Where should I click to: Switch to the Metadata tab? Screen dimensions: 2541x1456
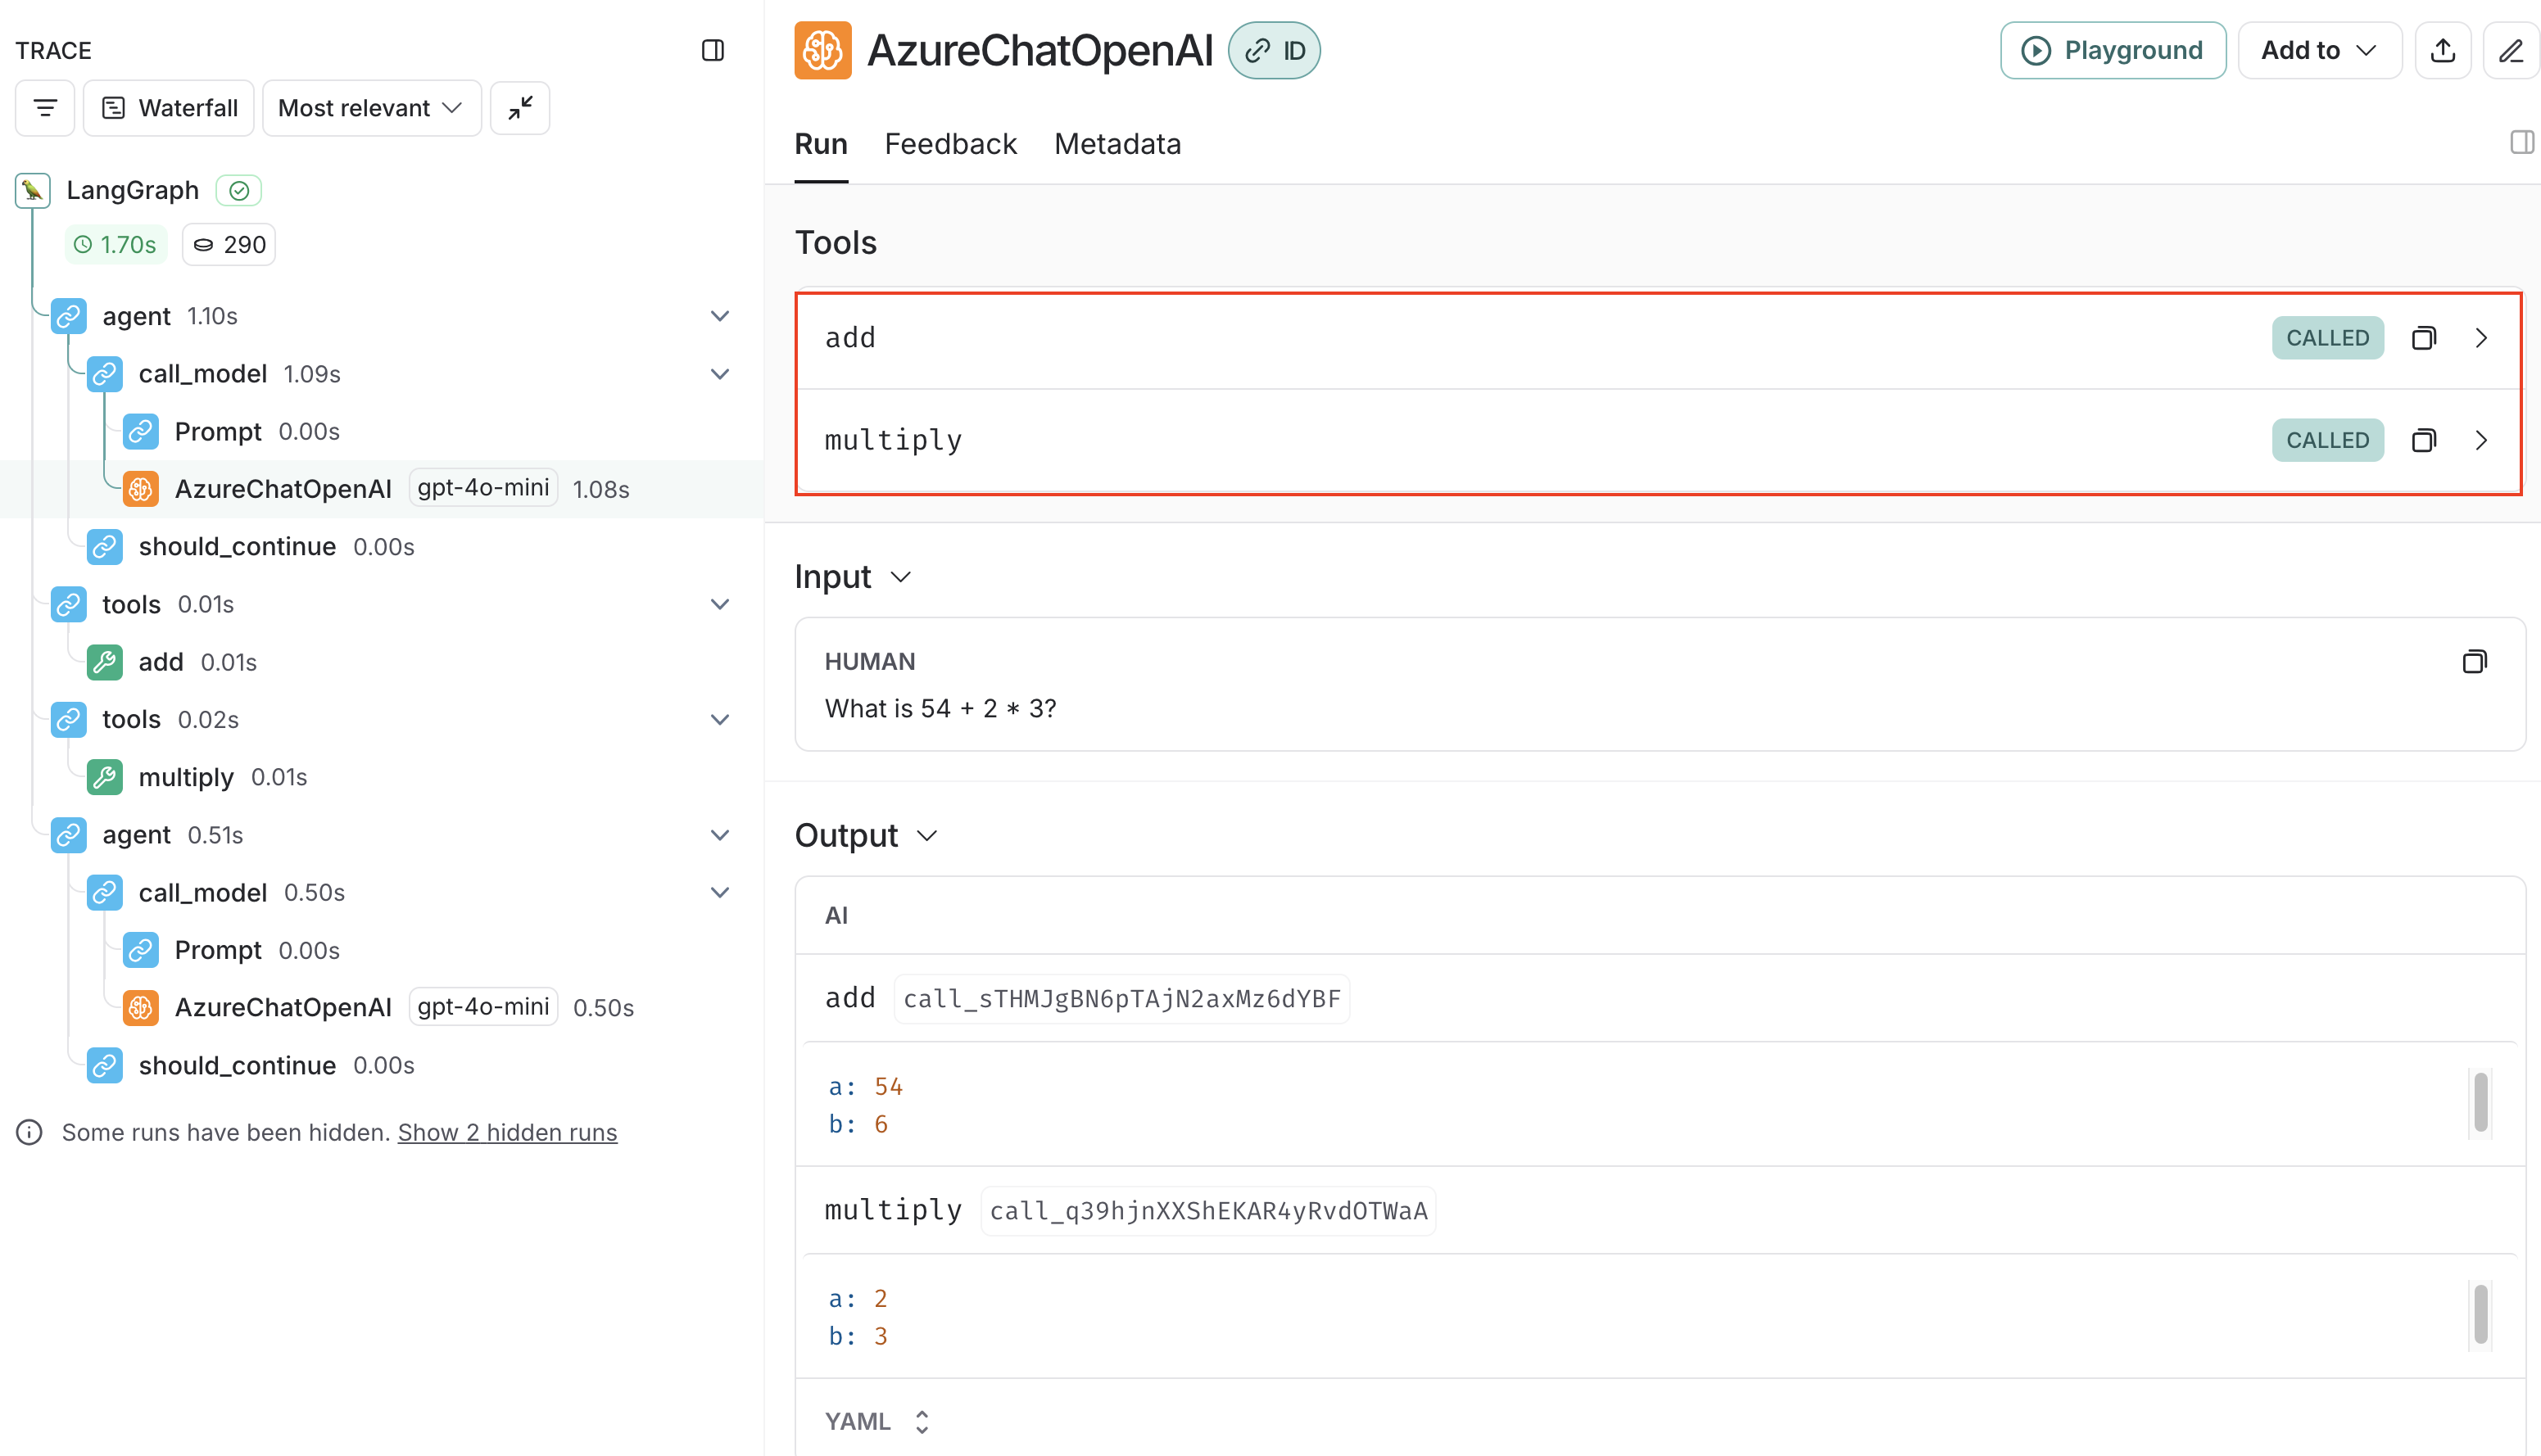pyautogui.click(x=1117, y=144)
